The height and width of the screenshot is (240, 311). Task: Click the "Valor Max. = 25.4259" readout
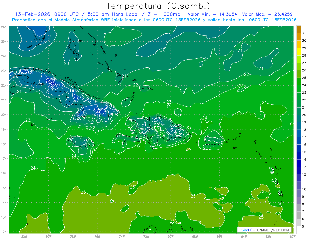pos(267,14)
